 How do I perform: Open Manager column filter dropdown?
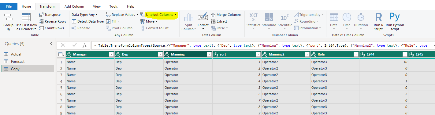tap(111, 54)
